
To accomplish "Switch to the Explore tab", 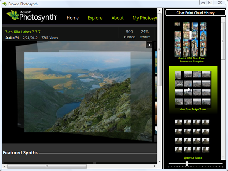I will (95, 18).
